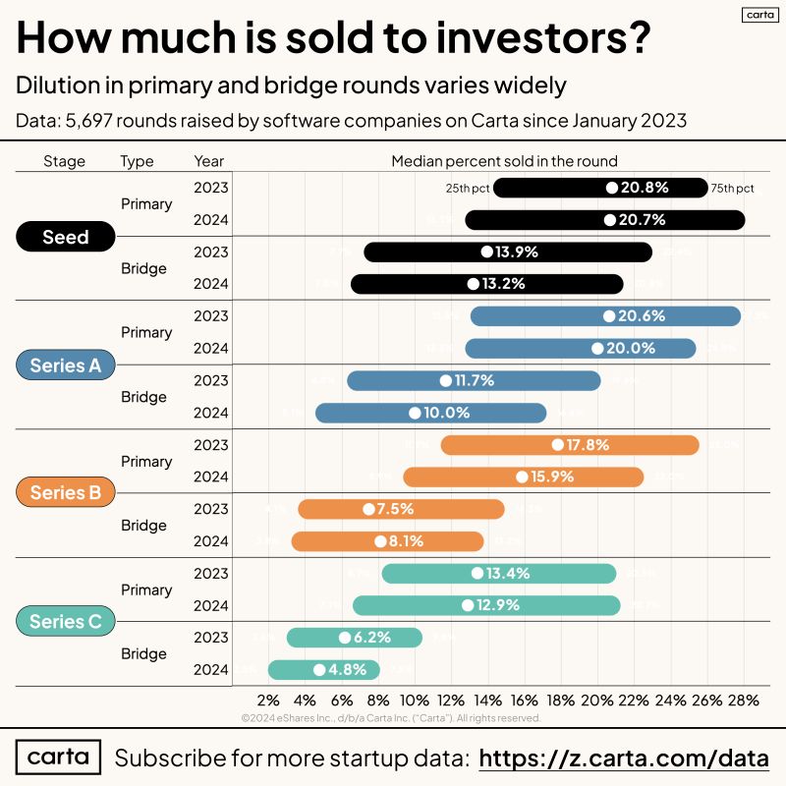Click the 13.4% Series C primary dot
The image size is (786, 786).
[477, 573]
